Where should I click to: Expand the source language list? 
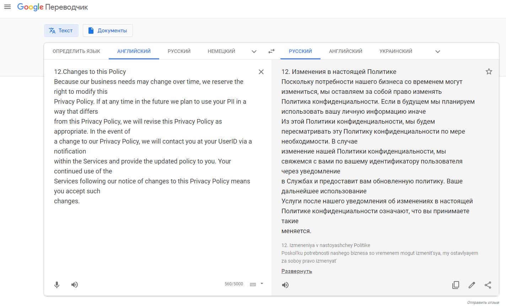click(254, 52)
